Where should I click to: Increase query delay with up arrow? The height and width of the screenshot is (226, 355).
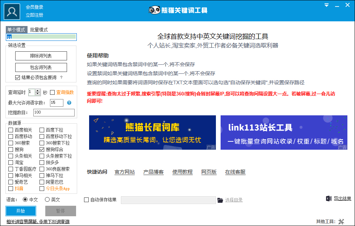pos(38,91)
